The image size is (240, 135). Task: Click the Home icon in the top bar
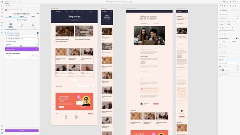pos(2,2)
